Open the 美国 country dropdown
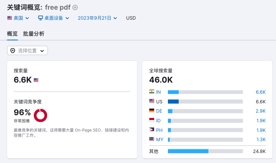276x163 pixels. click(18, 18)
